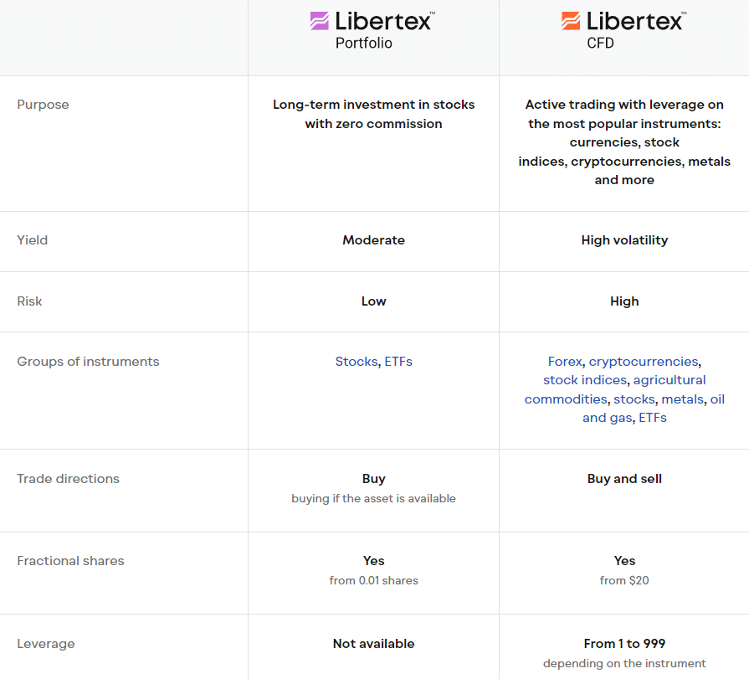Viewport: 749px width, 679px height.
Task: Select the Risk row label
Action: pyautogui.click(x=29, y=301)
